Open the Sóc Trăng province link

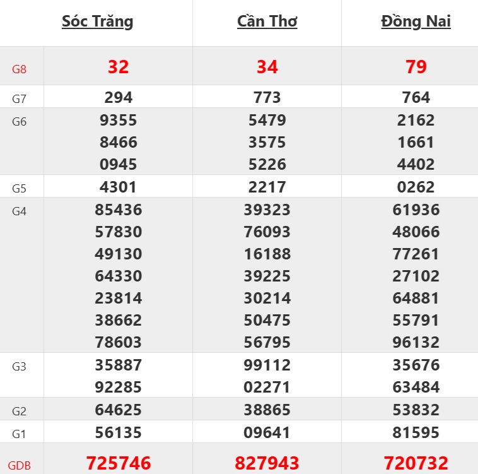point(98,21)
